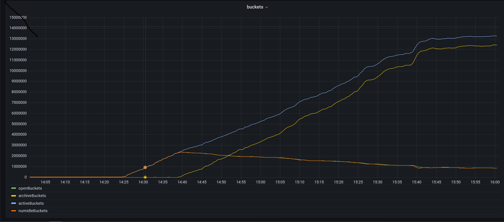Click the 14000000 y-axis label
This screenshot has width=504, height=222.
point(18,28)
